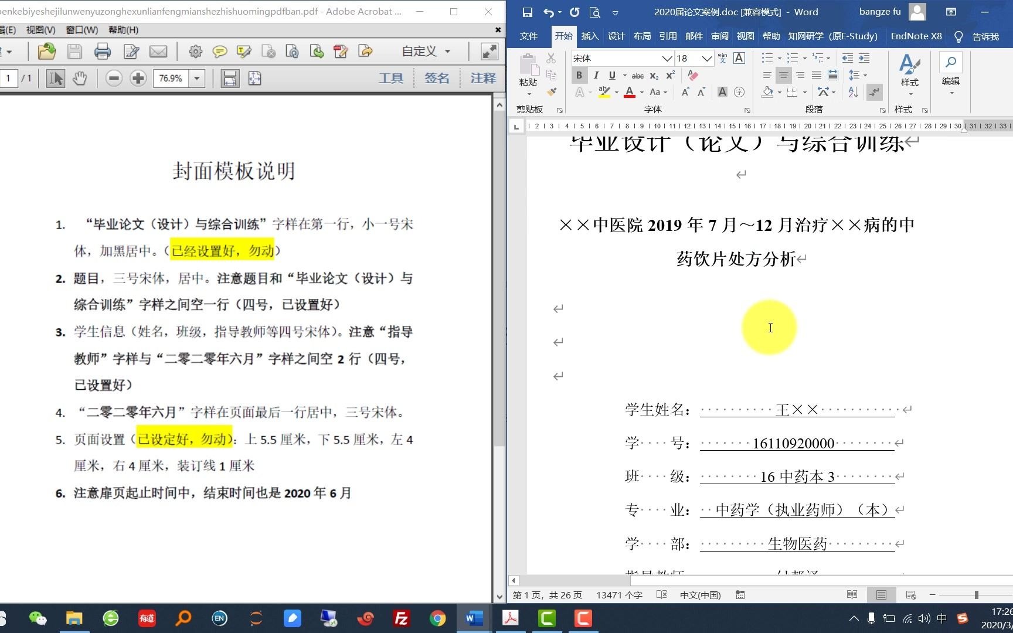1013x633 pixels.
Task: Expand the Acrobat zoom percentage dropdown
Action: 197,78
